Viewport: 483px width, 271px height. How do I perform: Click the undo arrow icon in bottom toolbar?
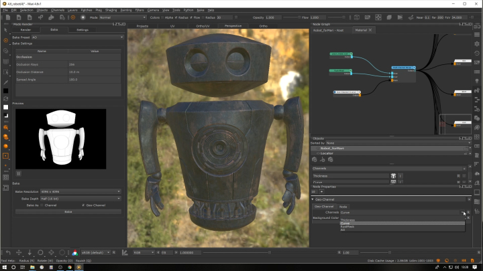point(7,252)
